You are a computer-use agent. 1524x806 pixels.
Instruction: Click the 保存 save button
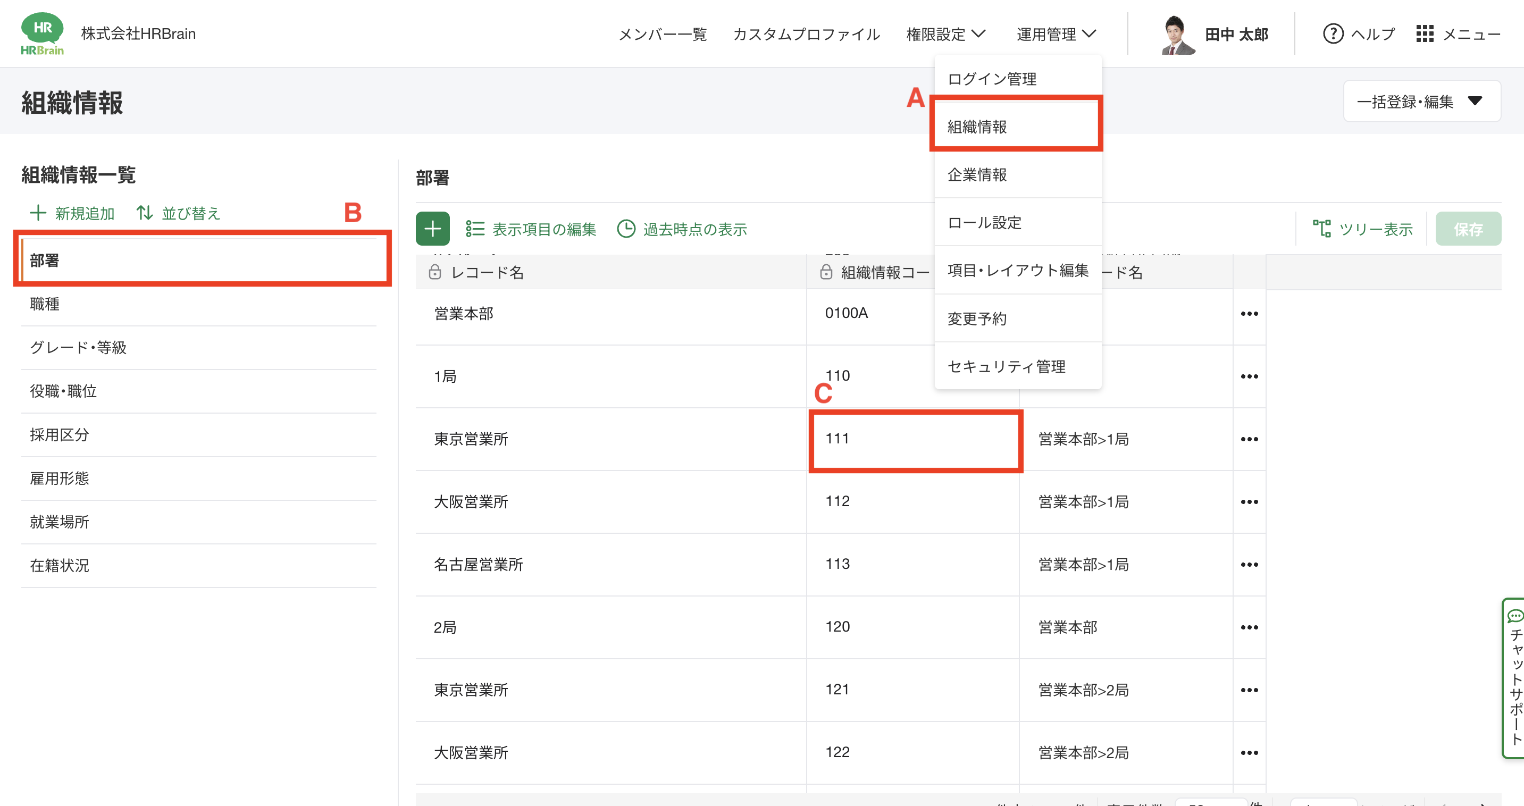point(1468,229)
